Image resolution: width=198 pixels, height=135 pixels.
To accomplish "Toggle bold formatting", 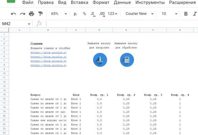I will coord(186,13).
